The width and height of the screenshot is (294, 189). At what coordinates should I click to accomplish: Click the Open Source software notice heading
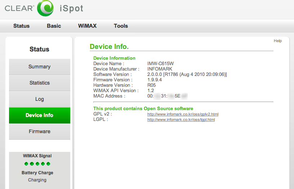[x=143, y=109]
